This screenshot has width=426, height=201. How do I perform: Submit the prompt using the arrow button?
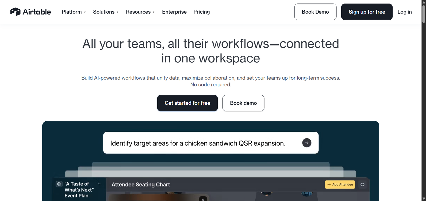(307, 143)
